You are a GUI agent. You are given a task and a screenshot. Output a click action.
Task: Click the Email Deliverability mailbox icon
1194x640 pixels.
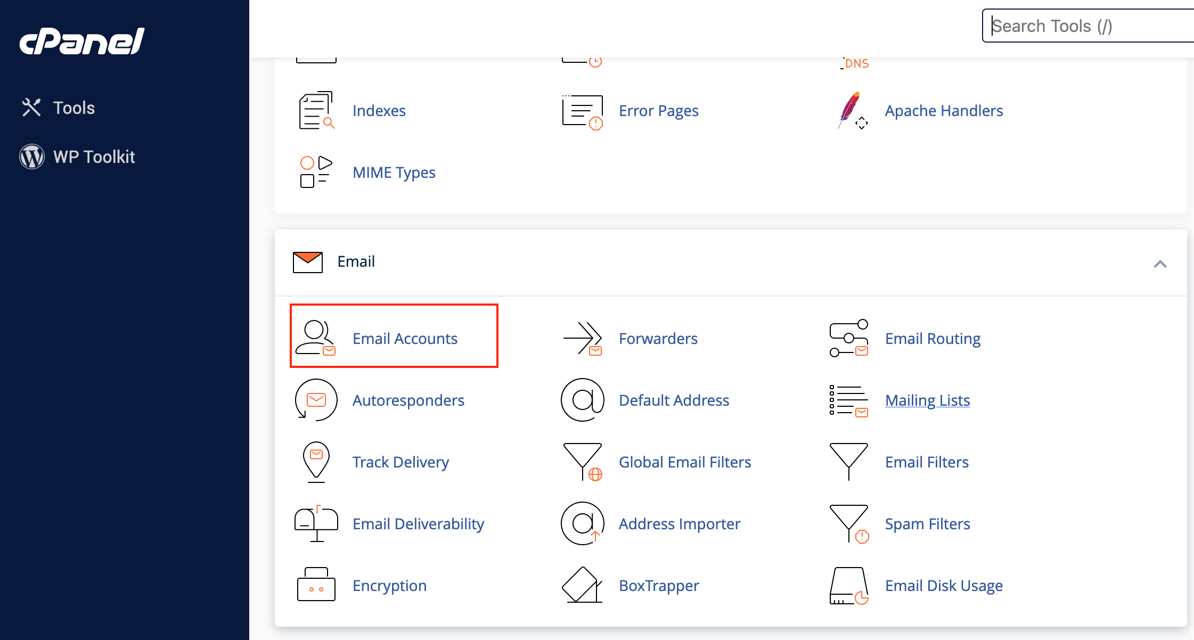(x=316, y=524)
